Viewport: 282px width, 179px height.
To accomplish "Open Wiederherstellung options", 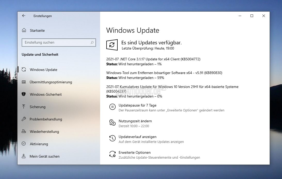I will pos(44,132).
